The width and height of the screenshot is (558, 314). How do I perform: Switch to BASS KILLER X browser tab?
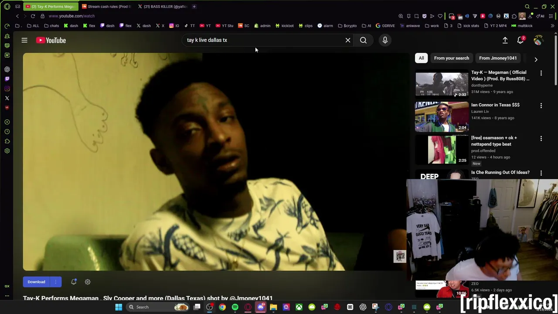163,7
